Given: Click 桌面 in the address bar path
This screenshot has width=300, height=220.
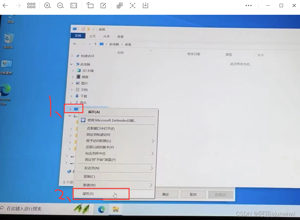Looking at the screenshot, I should [128, 45].
